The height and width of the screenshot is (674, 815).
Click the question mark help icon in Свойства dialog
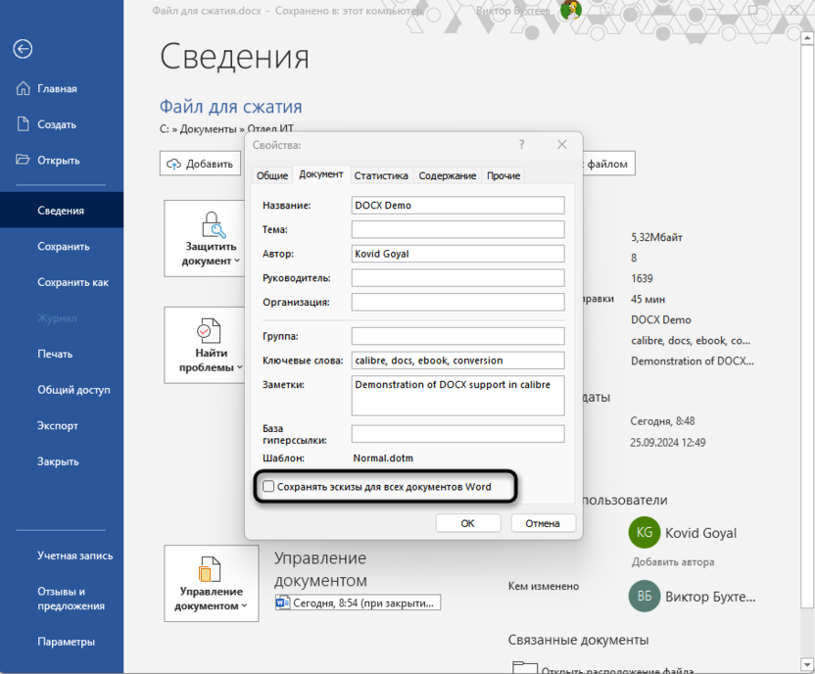point(521,144)
